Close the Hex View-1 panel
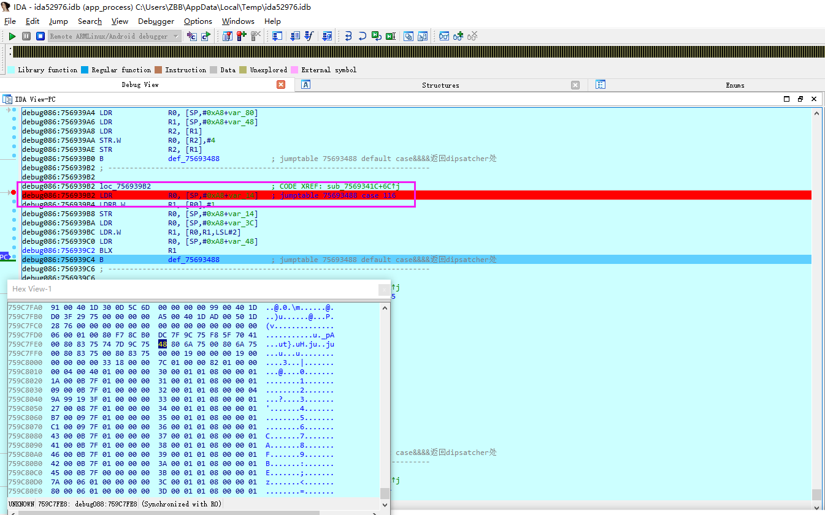Screen dimensions: 825x515 [385, 290]
